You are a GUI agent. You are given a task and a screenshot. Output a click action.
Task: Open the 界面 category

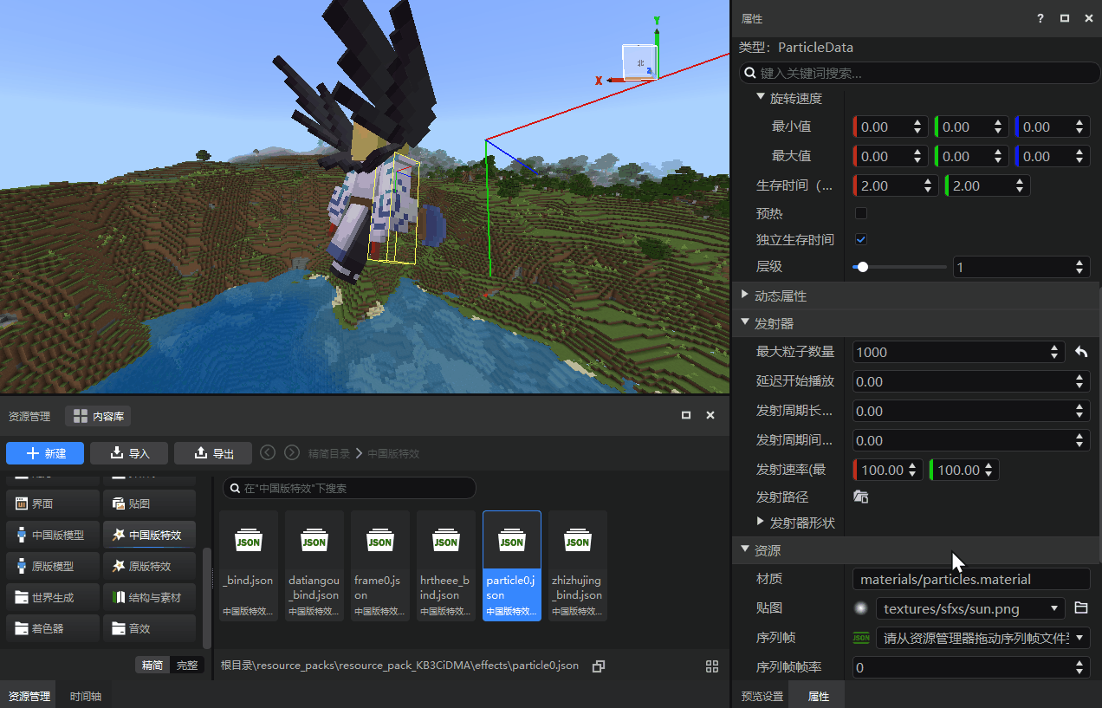(x=52, y=503)
